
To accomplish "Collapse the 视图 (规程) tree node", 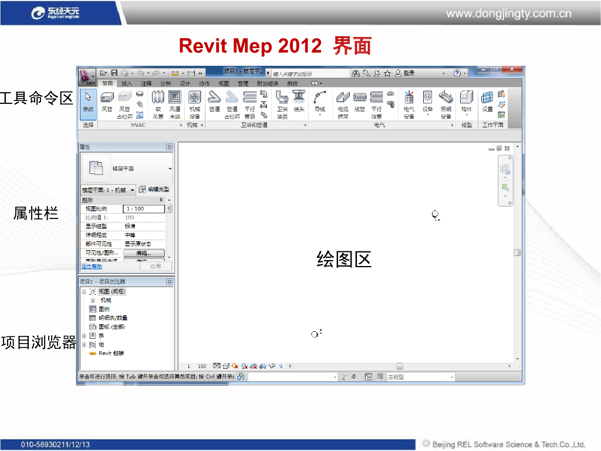I will [x=84, y=291].
